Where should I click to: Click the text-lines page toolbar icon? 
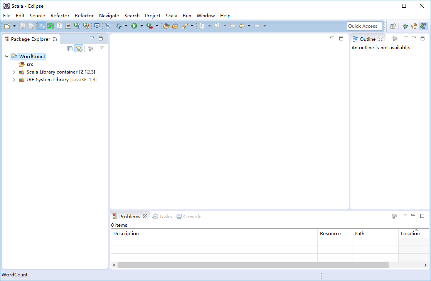(68, 26)
